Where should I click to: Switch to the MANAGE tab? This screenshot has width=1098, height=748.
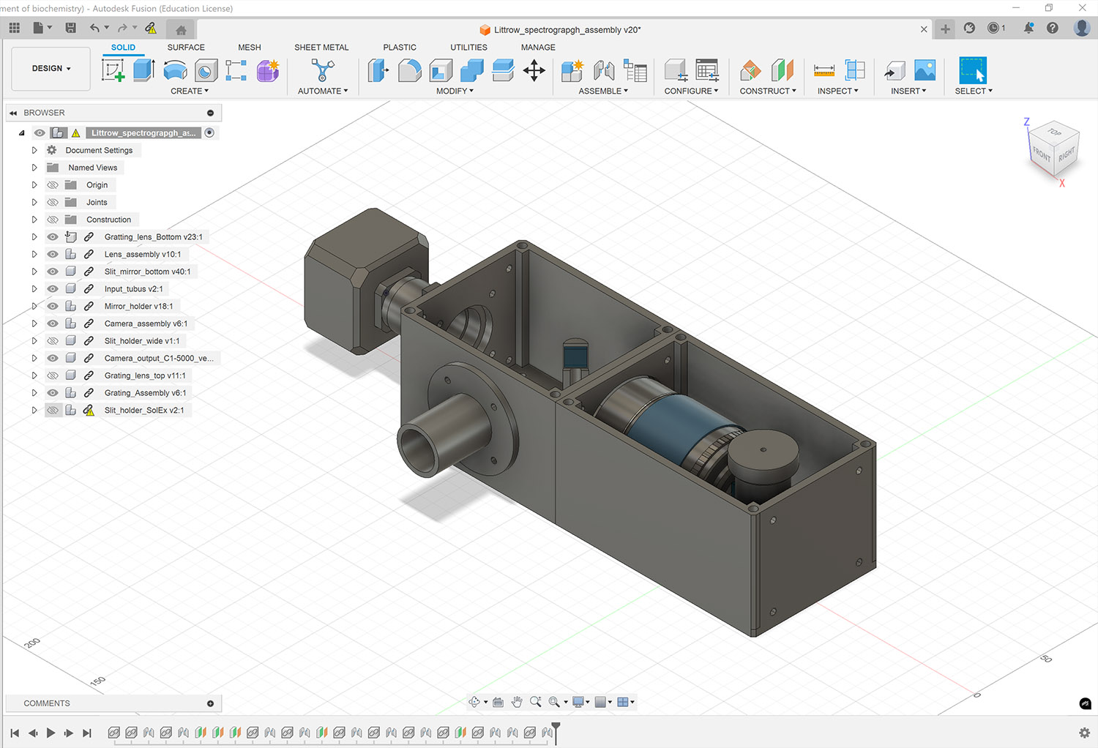(x=538, y=47)
